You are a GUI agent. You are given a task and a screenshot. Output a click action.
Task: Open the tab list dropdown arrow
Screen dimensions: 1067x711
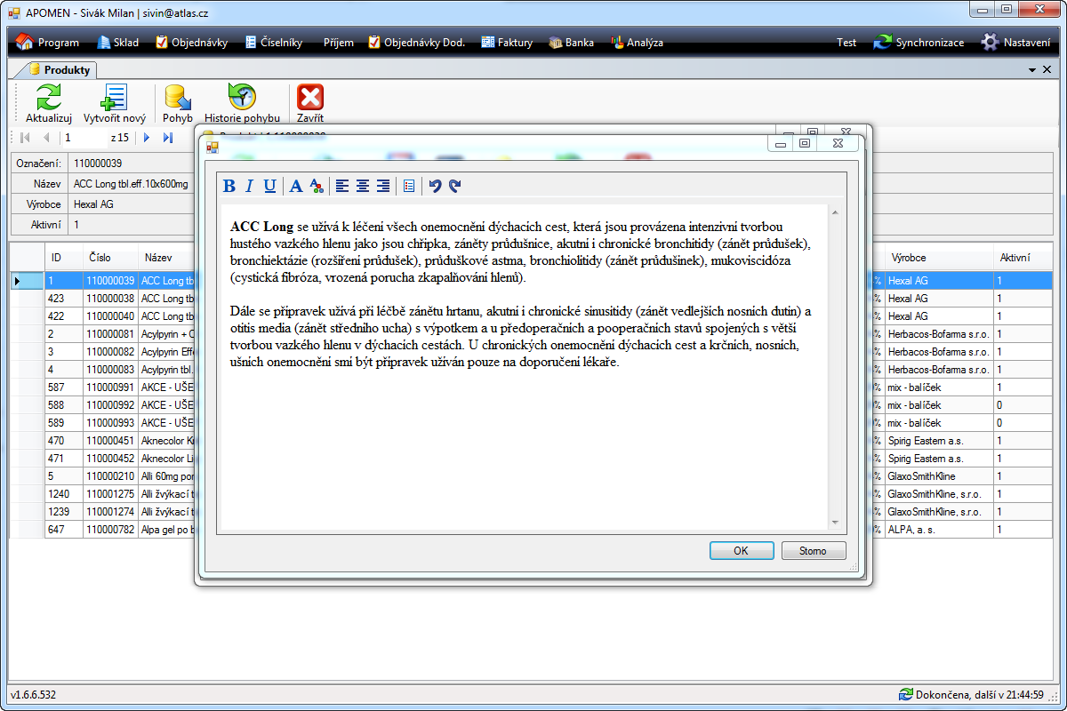point(1033,69)
